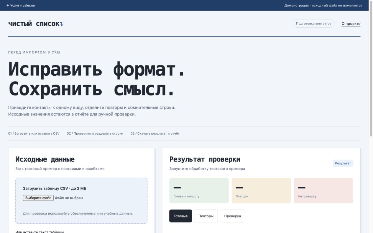Switch to the 'Готовые' tab
This screenshot has width=373, height=233.
tap(180, 216)
